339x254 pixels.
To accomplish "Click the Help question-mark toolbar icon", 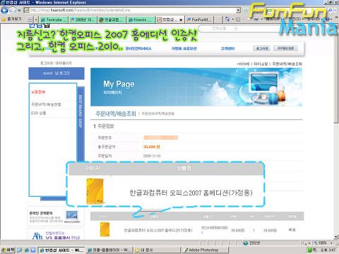I will 327,19.
